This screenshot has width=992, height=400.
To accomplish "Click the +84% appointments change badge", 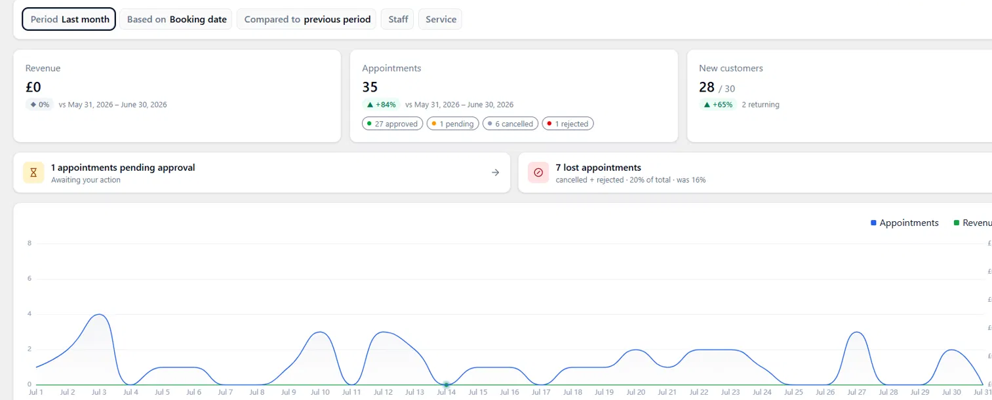I will click(x=381, y=105).
